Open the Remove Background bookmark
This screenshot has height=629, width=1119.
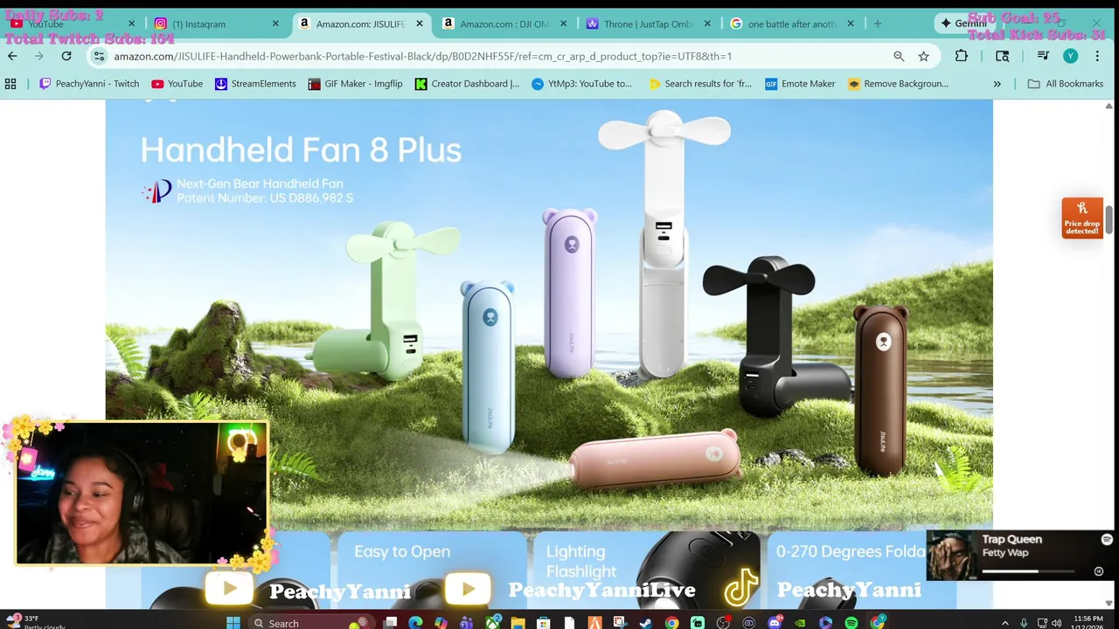[898, 84]
